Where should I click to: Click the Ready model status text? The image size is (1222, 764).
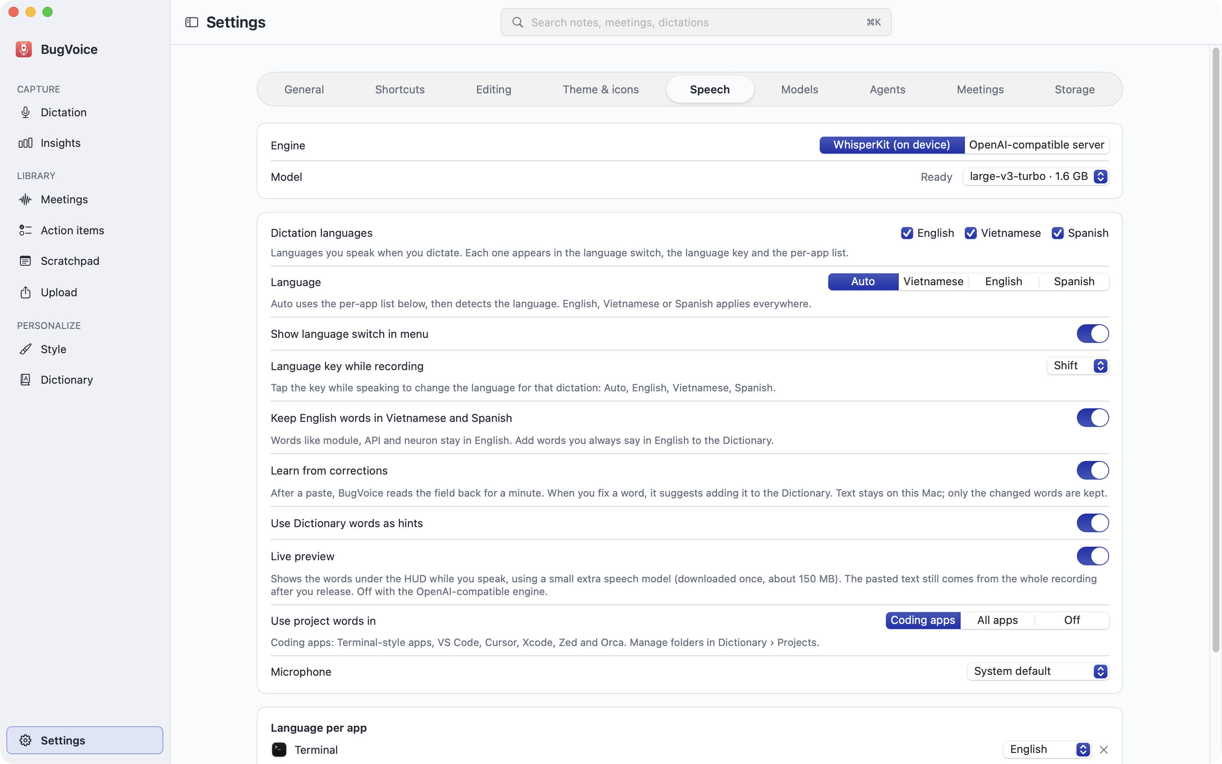tap(936, 177)
